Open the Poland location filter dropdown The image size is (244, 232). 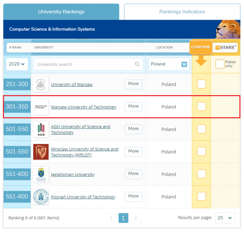point(165,64)
